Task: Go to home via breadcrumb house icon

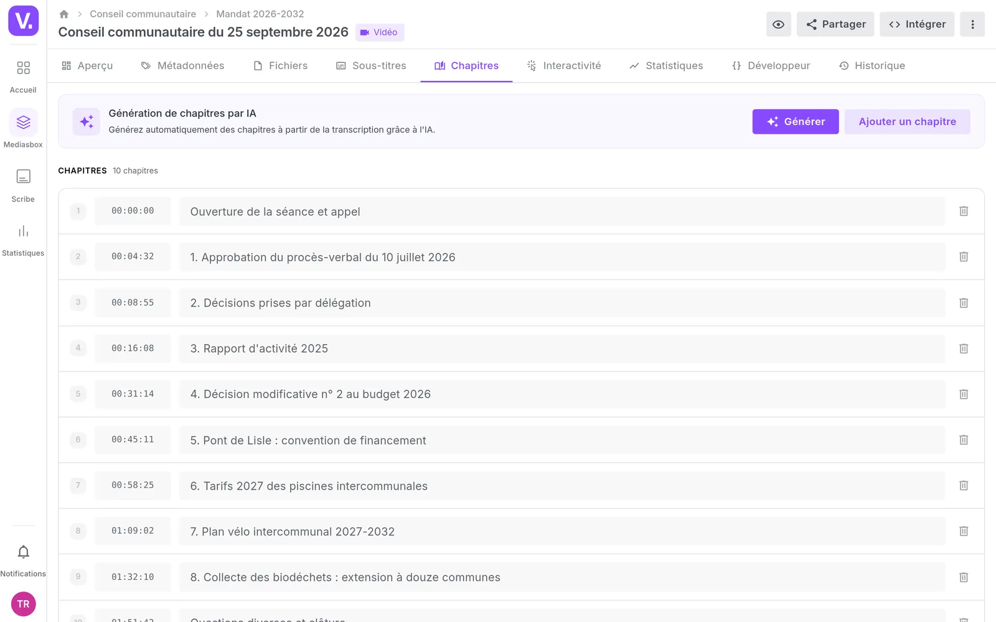Action: point(63,14)
